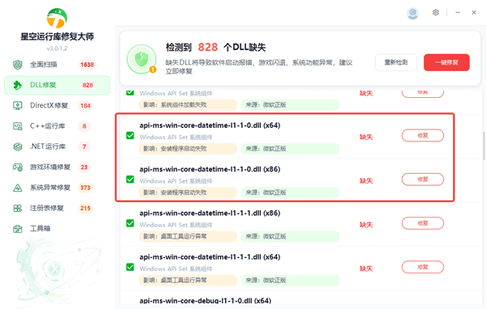
Task: Click 修复 for datetime-l1-1-1.dll (x64)
Action: point(423,267)
